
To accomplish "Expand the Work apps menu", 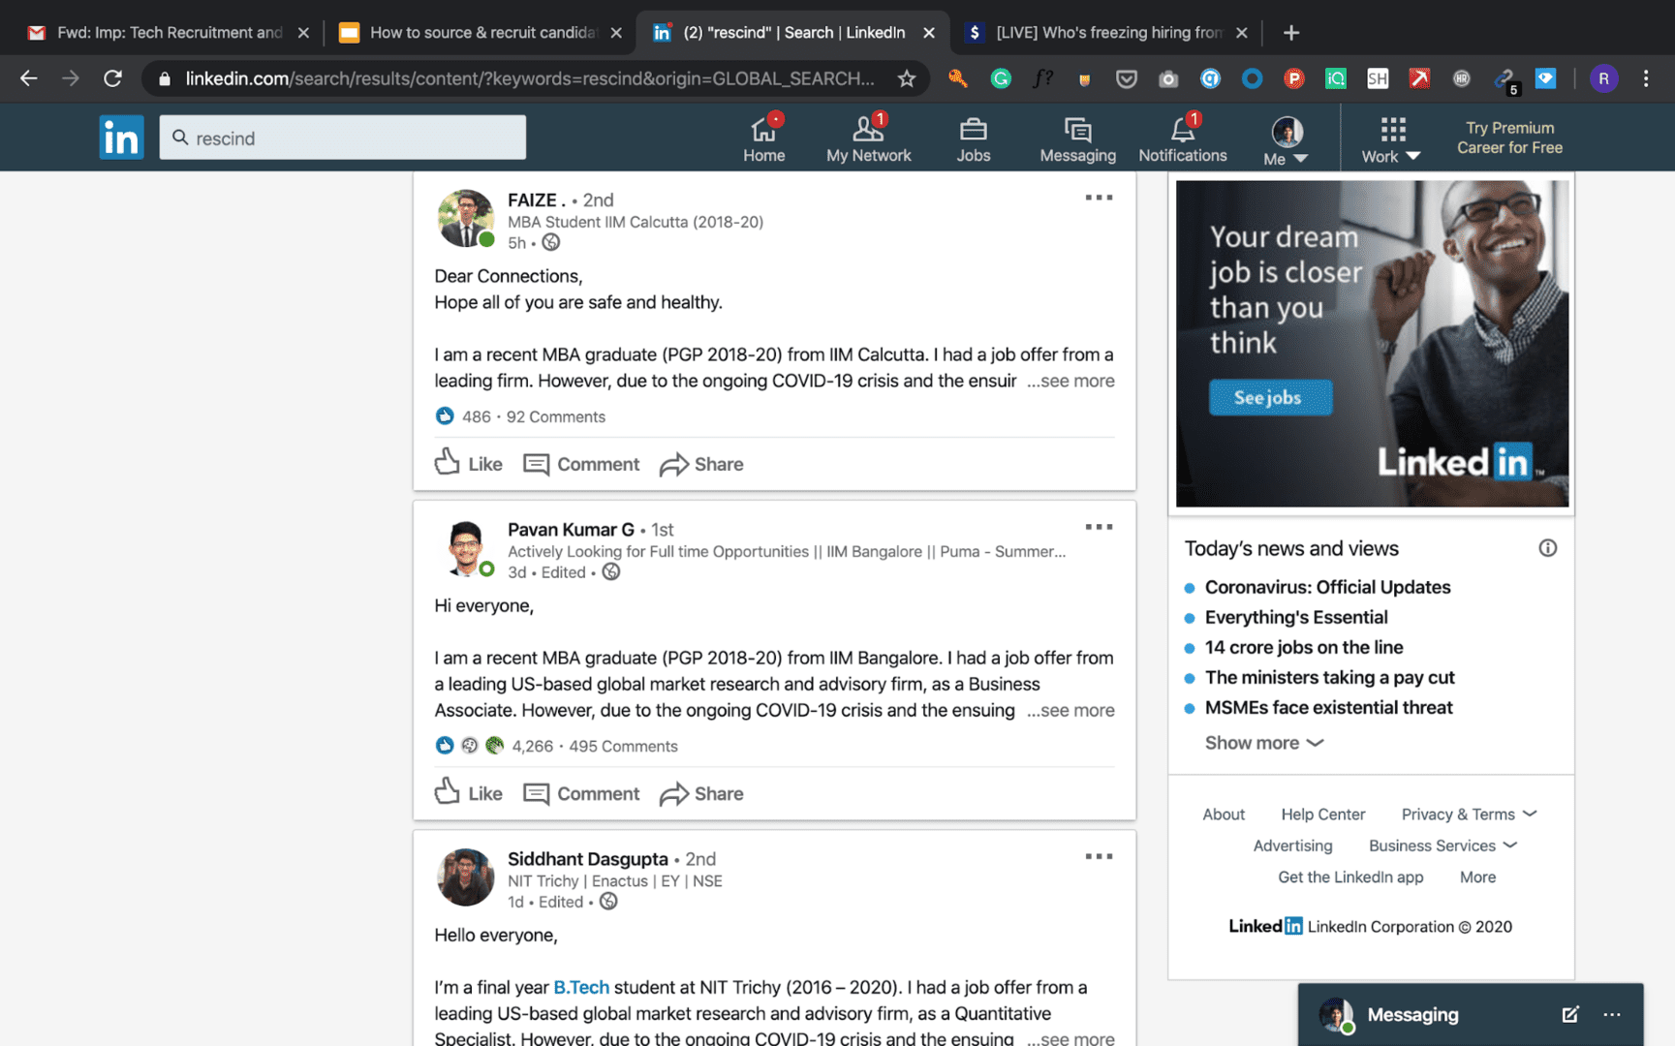I will (x=1391, y=140).
